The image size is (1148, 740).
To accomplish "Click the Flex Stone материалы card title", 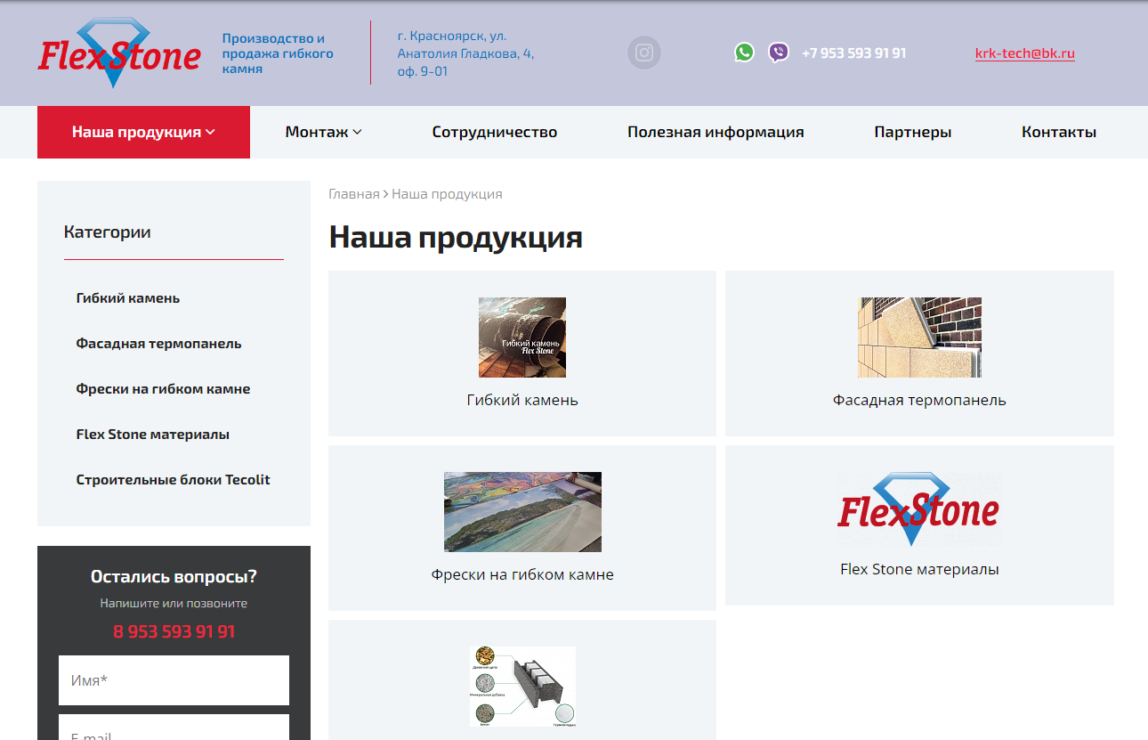I will 919,569.
